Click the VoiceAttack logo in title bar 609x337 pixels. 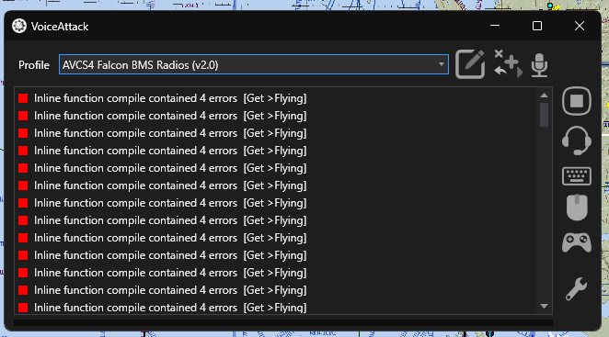point(19,26)
